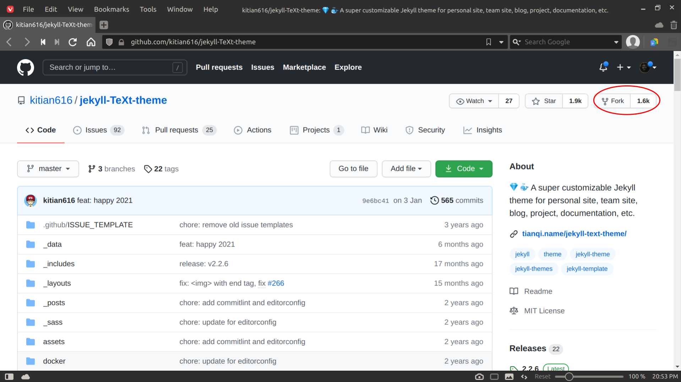Click the Vivaldi browser menu icon
This screenshot has width=681, height=382.
click(x=10, y=9)
